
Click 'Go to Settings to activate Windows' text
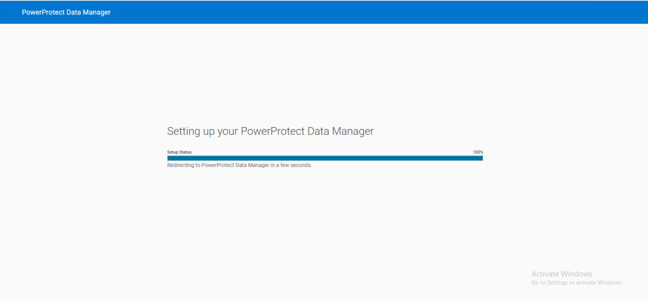click(x=576, y=283)
